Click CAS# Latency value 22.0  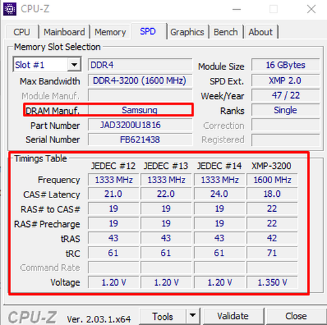click(x=166, y=194)
